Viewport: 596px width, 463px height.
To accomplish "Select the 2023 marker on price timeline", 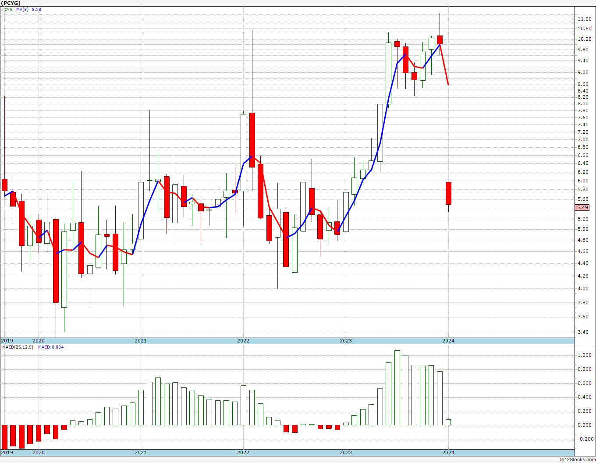I will click(346, 341).
